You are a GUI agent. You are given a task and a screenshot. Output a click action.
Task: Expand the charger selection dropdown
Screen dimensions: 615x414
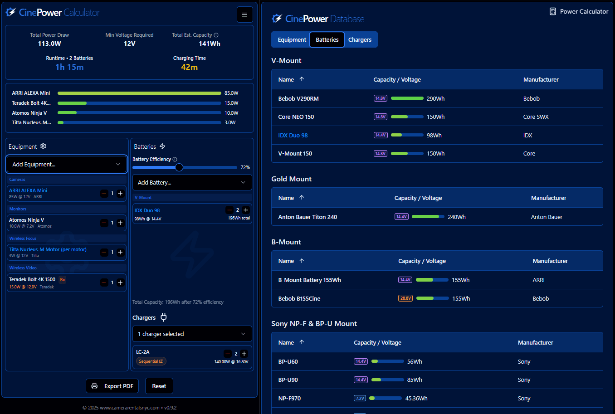click(x=192, y=334)
